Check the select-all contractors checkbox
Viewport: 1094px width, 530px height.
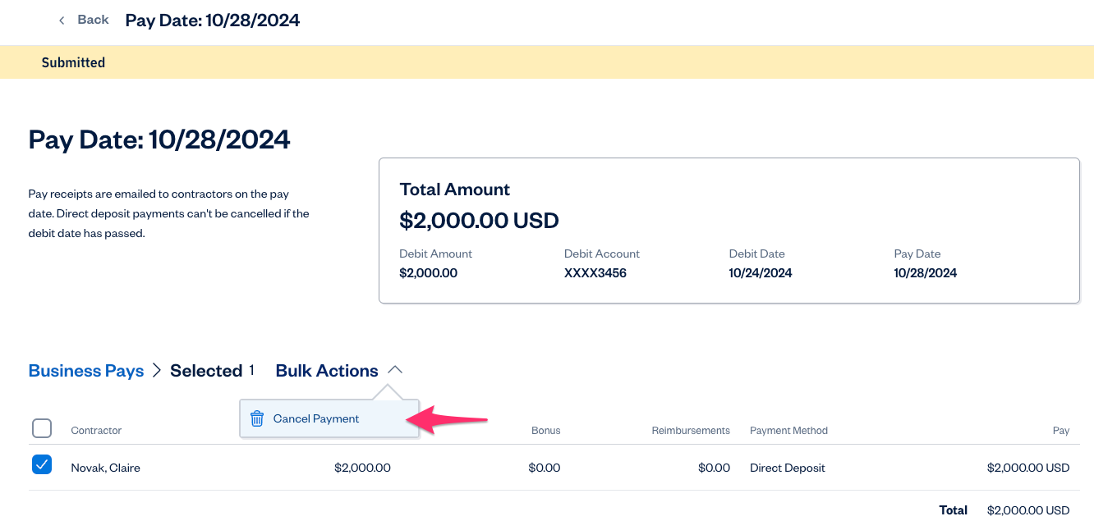coord(42,428)
